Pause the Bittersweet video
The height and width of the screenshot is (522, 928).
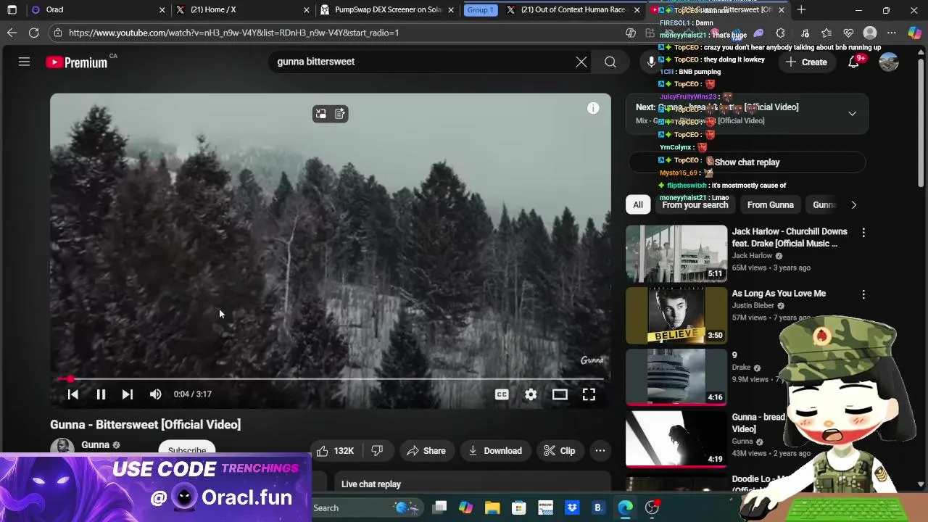click(101, 394)
